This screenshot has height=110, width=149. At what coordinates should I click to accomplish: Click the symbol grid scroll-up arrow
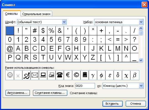point(141,28)
